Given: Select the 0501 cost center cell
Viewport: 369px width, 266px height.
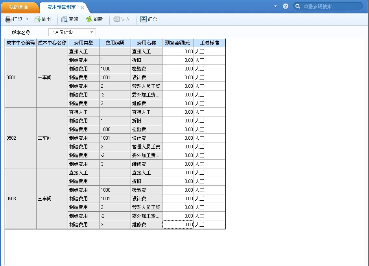Looking at the screenshot, I should click(x=21, y=78).
